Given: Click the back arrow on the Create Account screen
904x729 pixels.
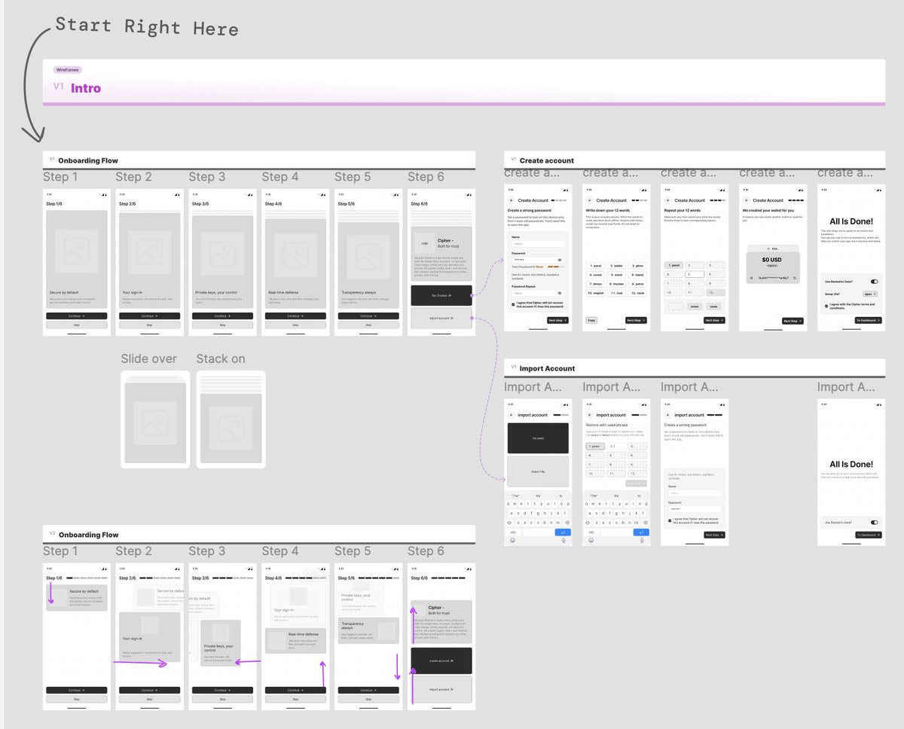Looking at the screenshot, I should [x=512, y=200].
